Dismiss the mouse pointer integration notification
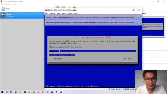Screen dimensions: 167x94 pyautogui.click(x=137, y=22)
